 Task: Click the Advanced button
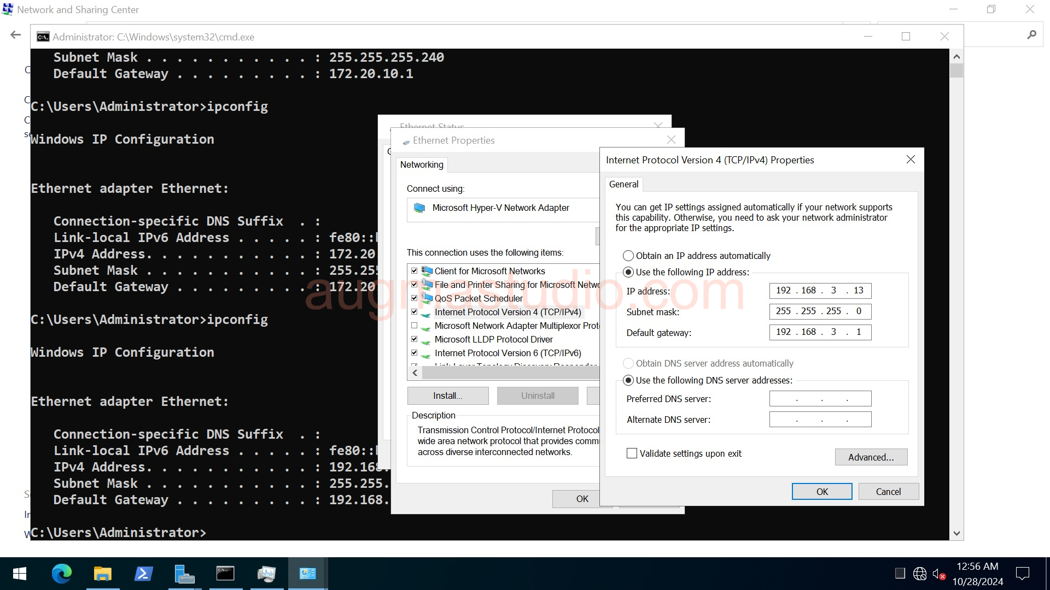pyautogui.click(x=871, y=457)
